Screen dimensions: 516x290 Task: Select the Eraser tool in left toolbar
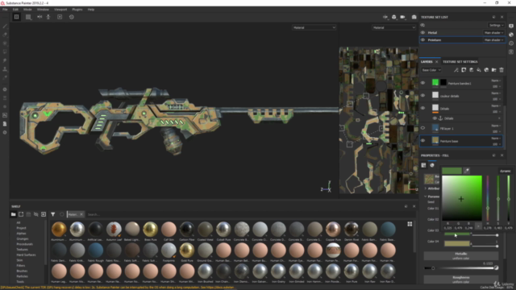tap(5, 35)
